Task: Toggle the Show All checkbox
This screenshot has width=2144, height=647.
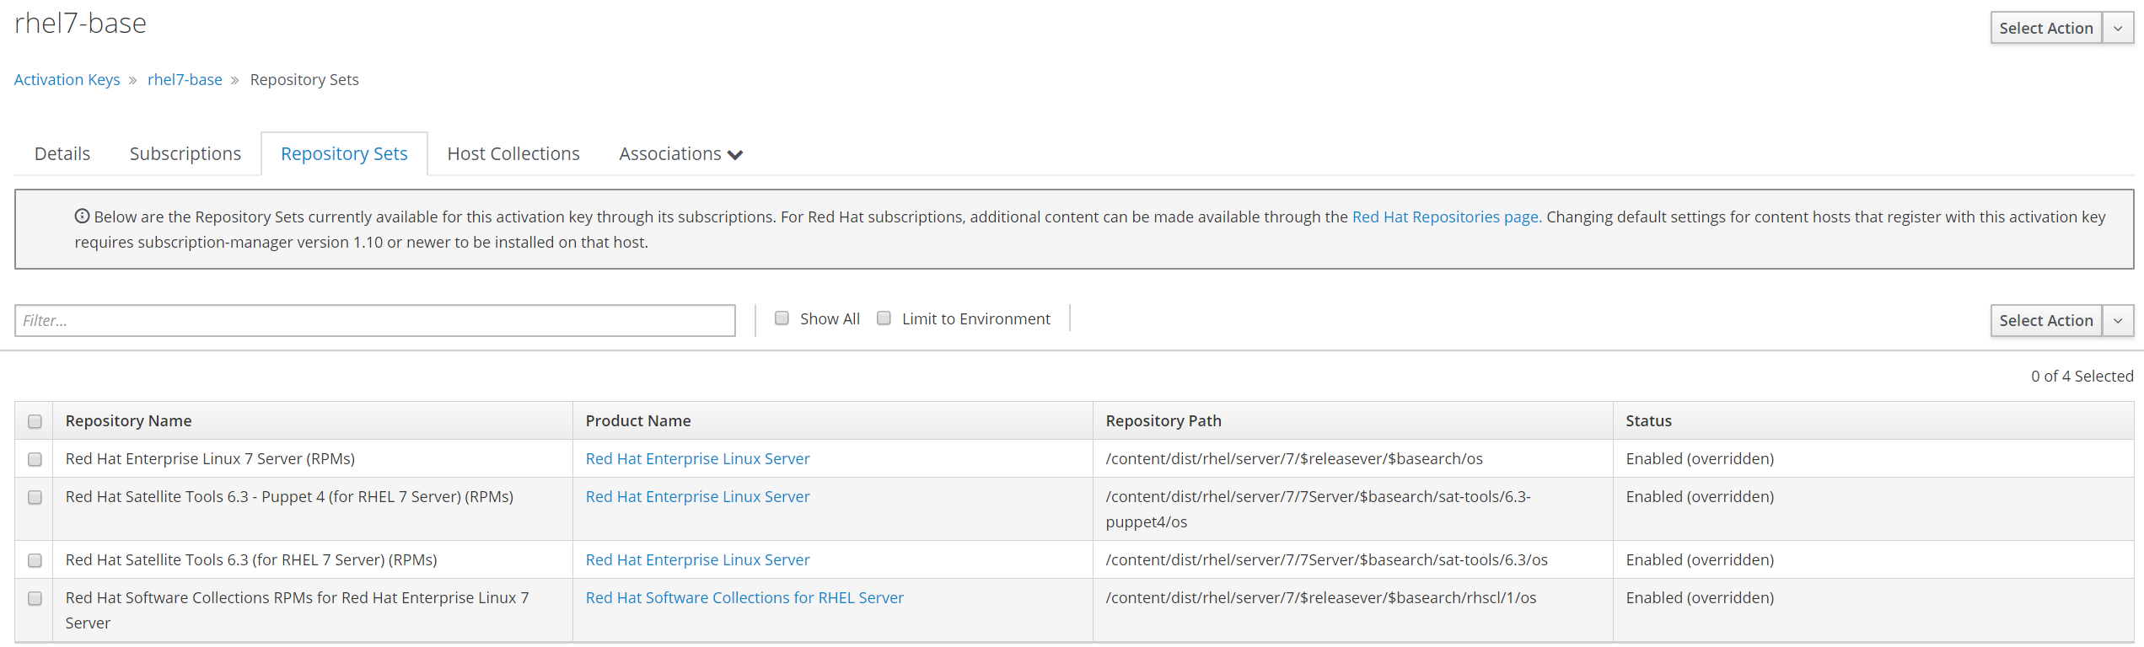Action: (x=782, y=318)
